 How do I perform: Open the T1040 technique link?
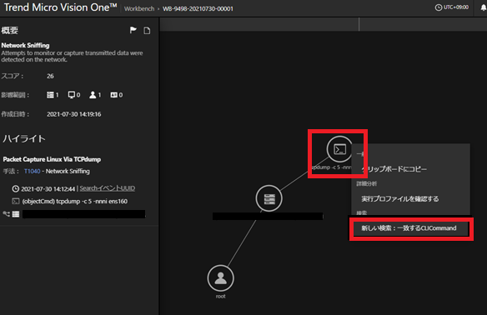pyautogui.click(x=33, y=172)
